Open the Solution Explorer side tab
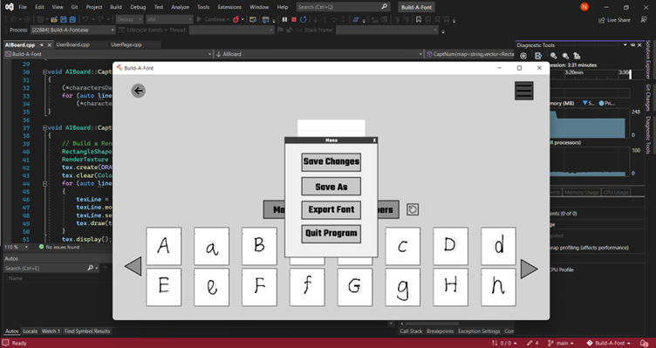Viewport: 656px width, 348px height. pyautogui.click(x=648, y=60)
